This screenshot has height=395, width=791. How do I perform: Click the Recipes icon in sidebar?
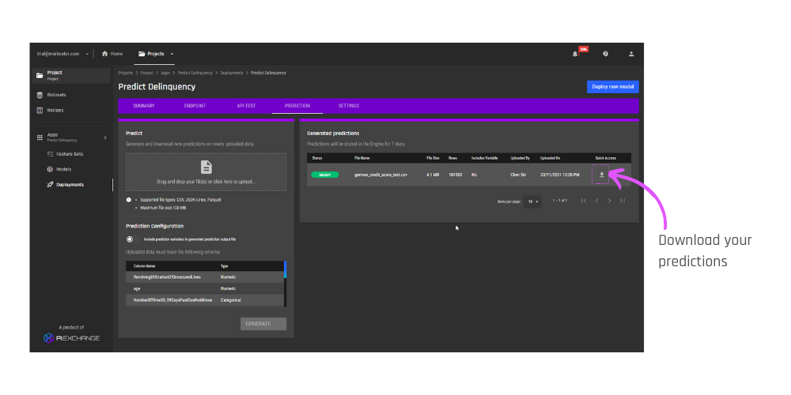coord(40,110)
